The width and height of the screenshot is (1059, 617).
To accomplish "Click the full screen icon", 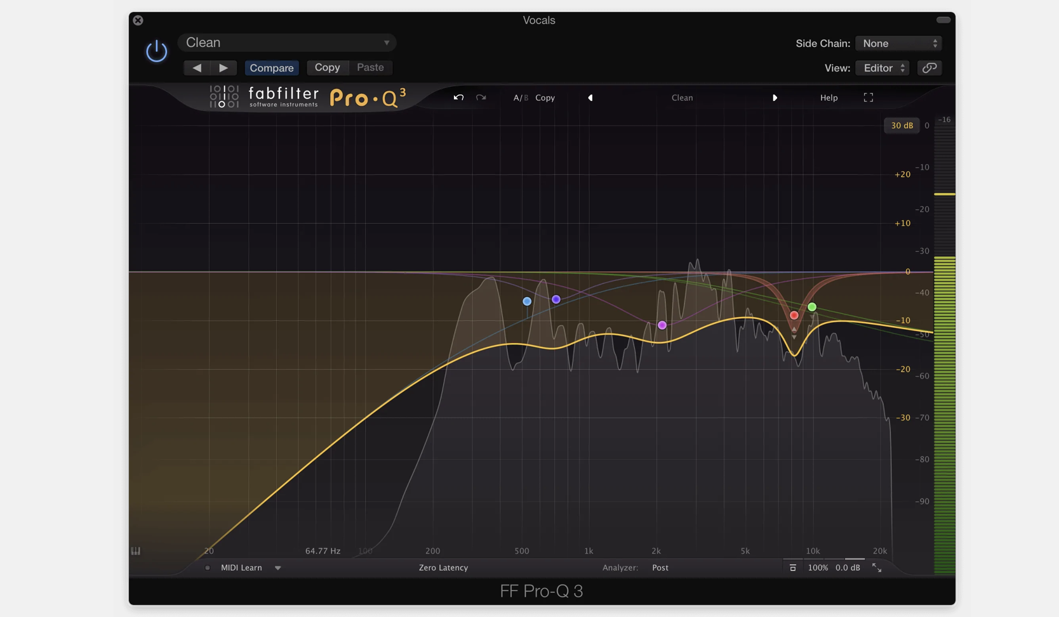I will [869, 98].
